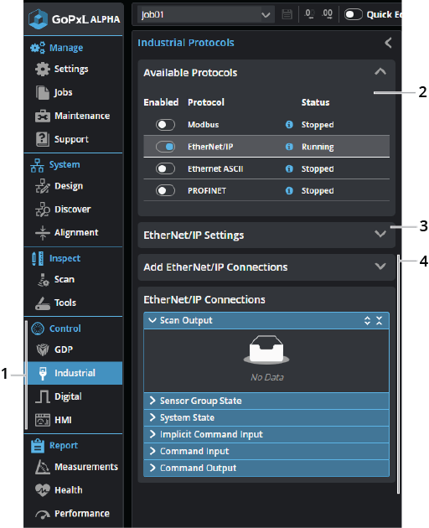The height and width of the screenshot is (528, 429).
Task: Expand the EtherNet/IP Settings section
Action: (380, 234)
